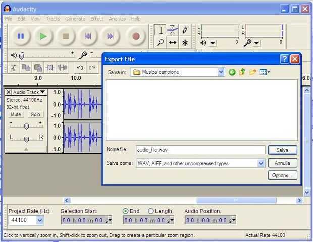Undo the last action

coord(80,68)
